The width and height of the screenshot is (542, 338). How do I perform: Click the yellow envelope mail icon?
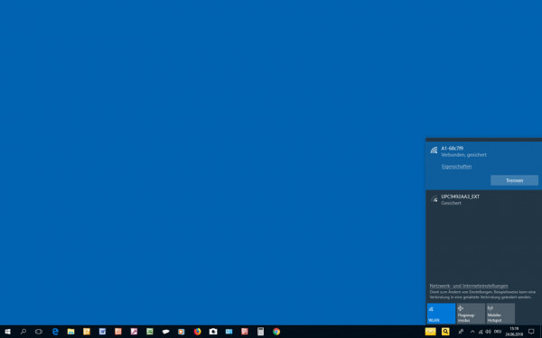[x=430, y=332]
